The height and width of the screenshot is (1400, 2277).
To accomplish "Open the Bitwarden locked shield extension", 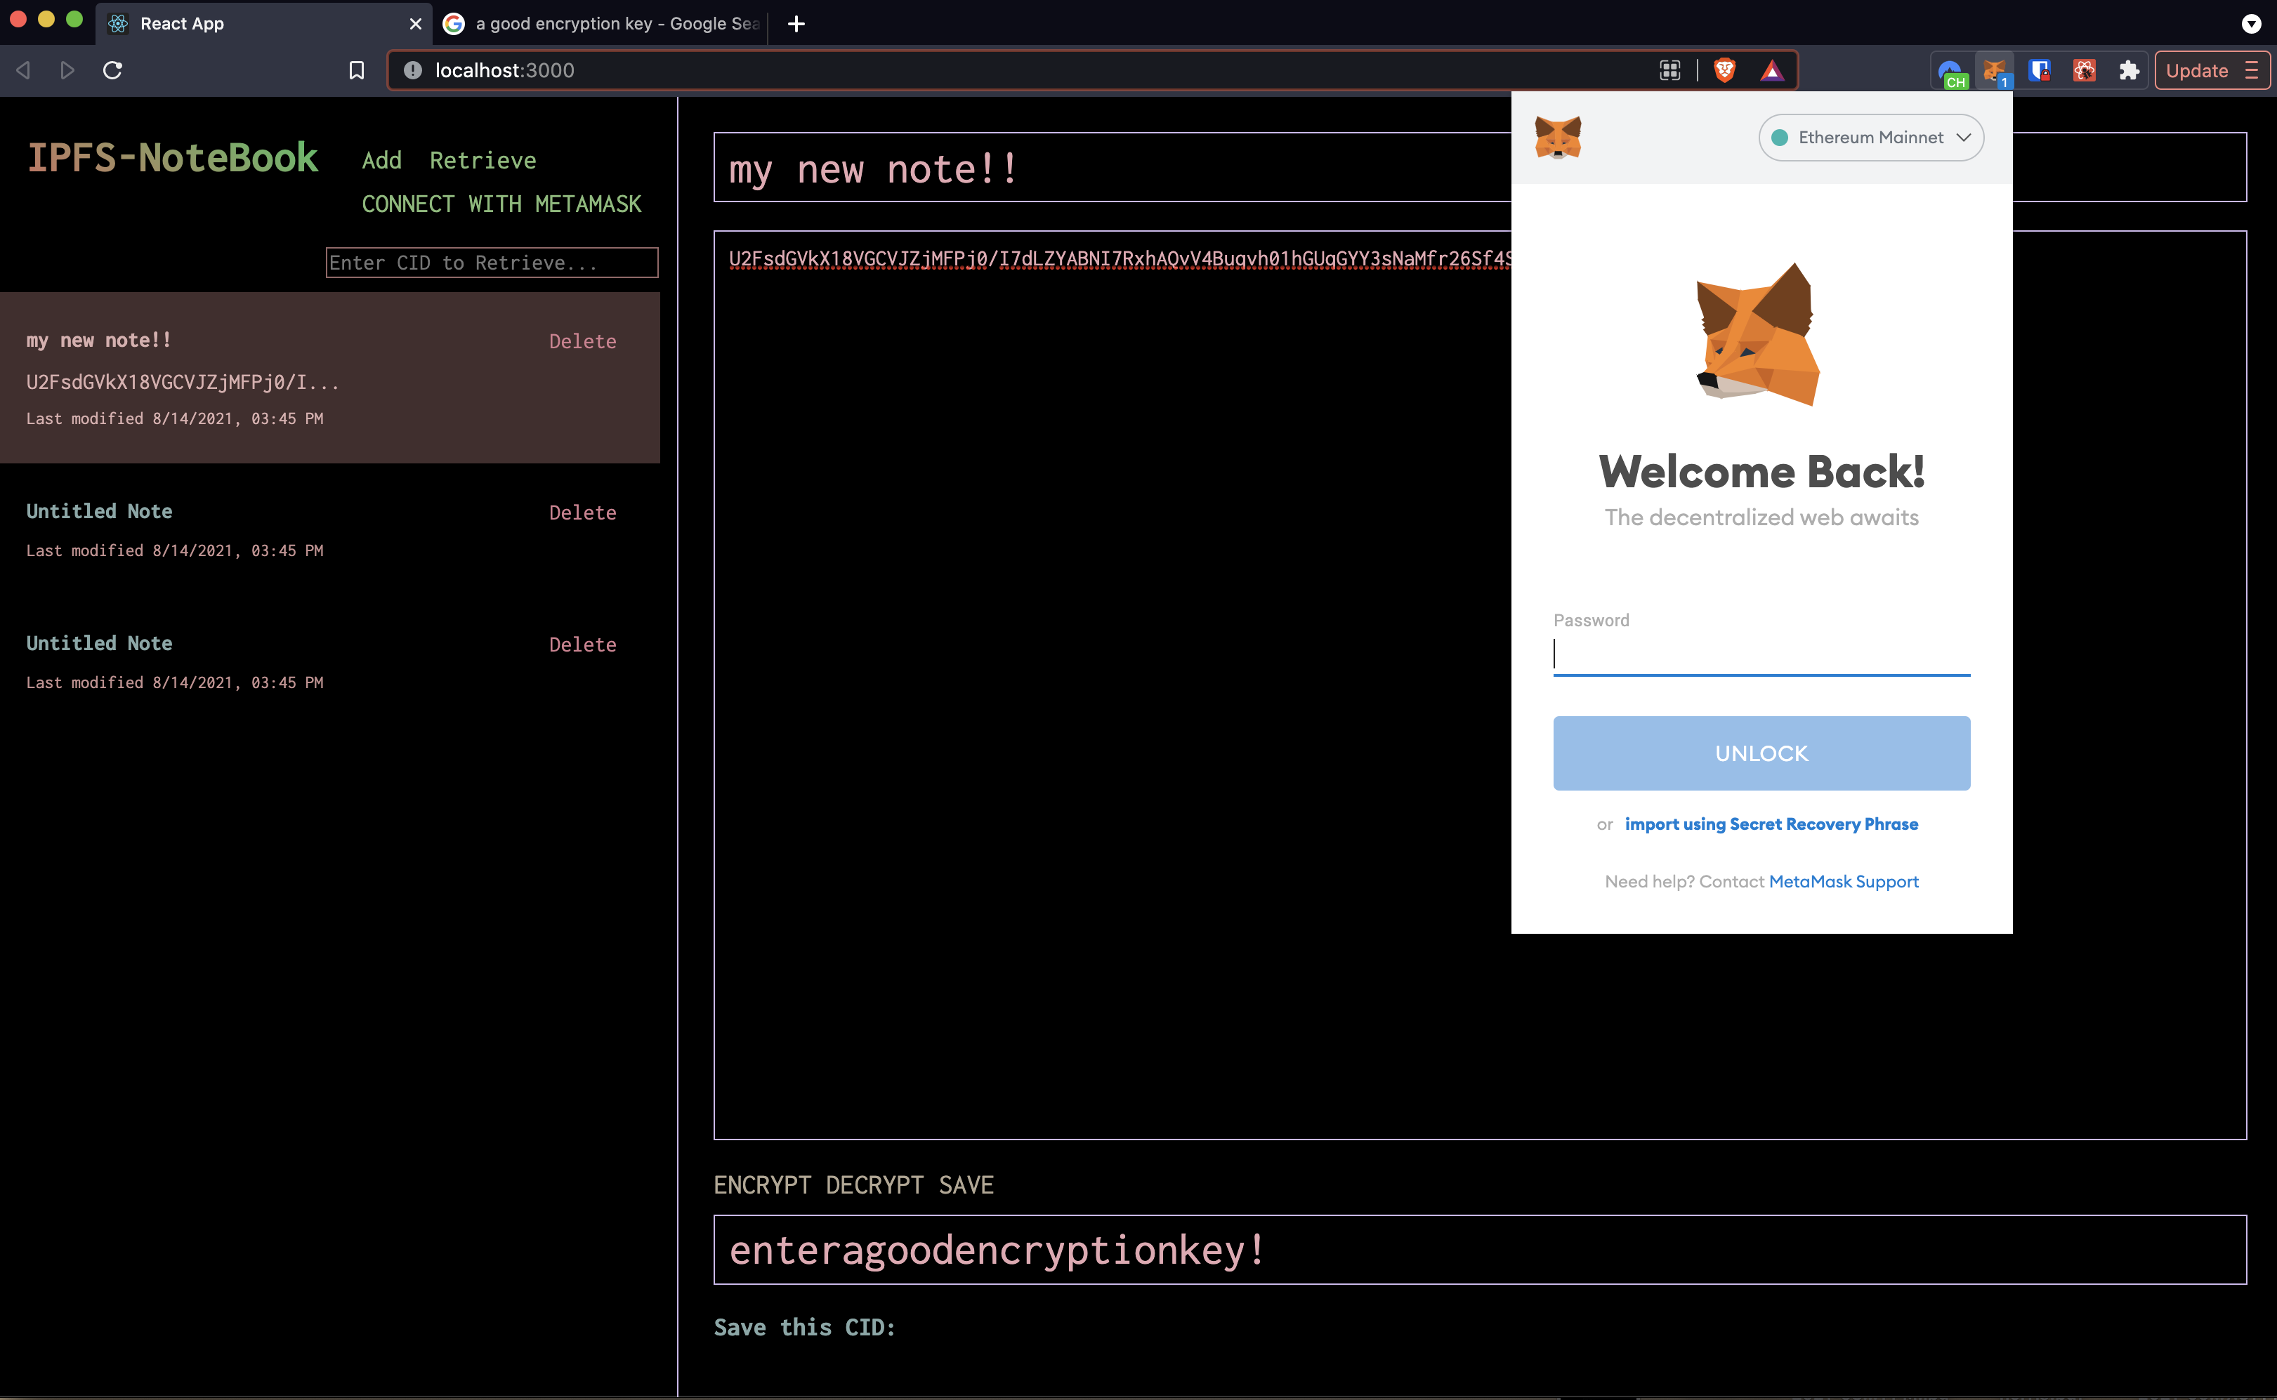I will coord(2038,70).
